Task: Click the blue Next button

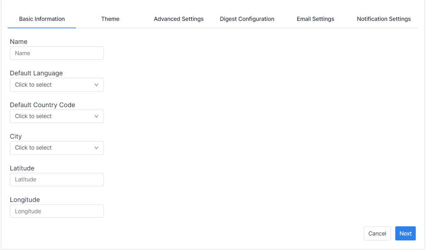Action: click(405, 233)
